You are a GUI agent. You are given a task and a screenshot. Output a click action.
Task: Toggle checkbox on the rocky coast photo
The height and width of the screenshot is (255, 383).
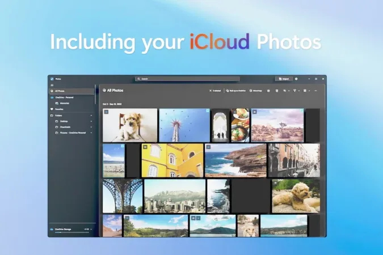click(208, 147)
